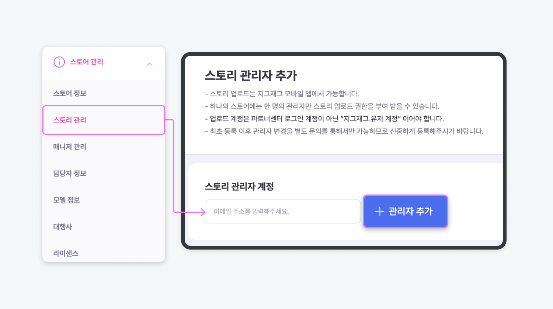The image size is (553, 309).
Task: Choose 모델 정보 from the sidebar
Action: click(66, 200)
